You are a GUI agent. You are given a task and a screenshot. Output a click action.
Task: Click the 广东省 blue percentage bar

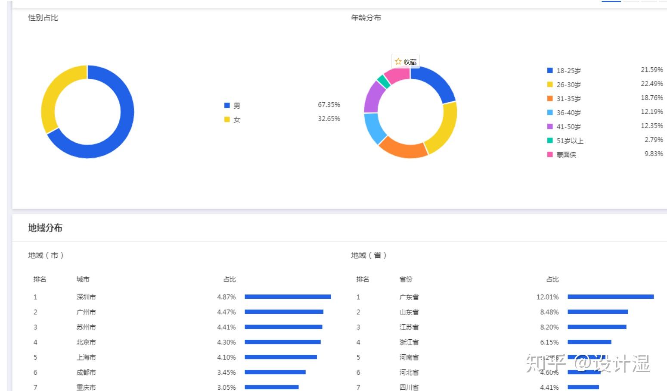click(x=611, y=297)
